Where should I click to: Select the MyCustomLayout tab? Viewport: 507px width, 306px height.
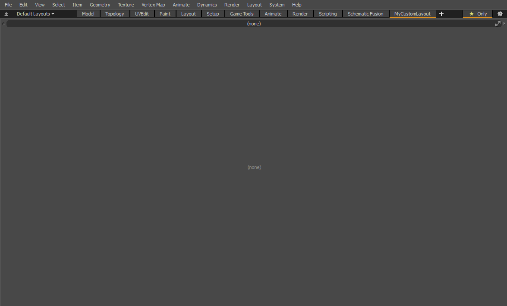[x=412, y=14]
